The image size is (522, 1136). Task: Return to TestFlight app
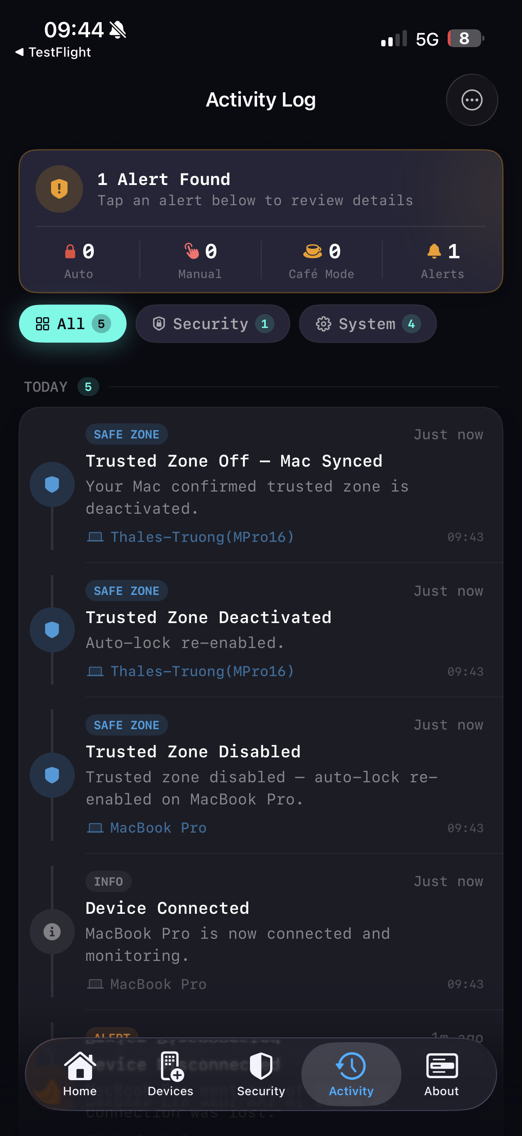(x=53, y=52)
